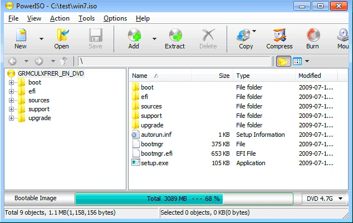Open the DVD 4.7G media size dropdown
Image resolution: width=353 pixels, height=223 pixels.
[324, 199]
